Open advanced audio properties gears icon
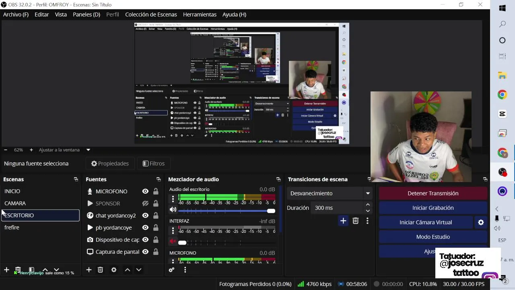Screen dimensions: 515x290 pyautogui.click(x=171, y=270)
